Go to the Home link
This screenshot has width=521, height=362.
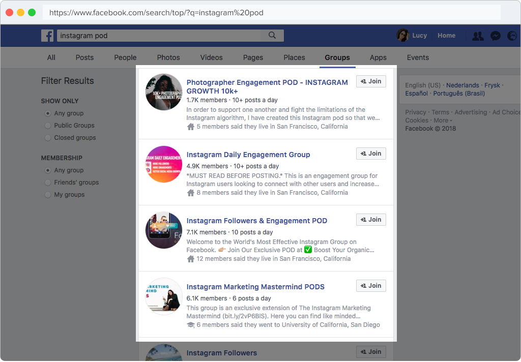click(446, 36)
